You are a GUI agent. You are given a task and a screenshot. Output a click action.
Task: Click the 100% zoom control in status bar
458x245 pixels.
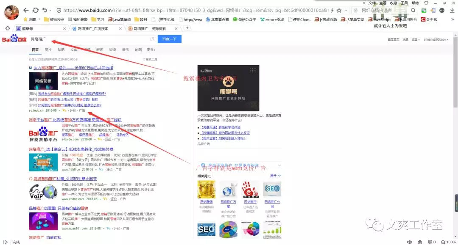448,242
